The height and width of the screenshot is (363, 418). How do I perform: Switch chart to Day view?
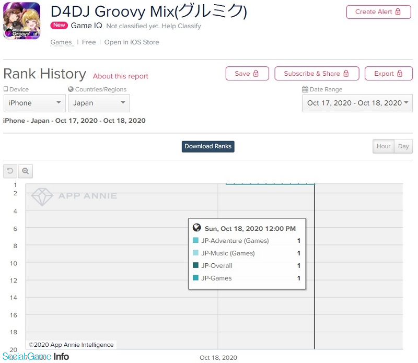point(403,146)
